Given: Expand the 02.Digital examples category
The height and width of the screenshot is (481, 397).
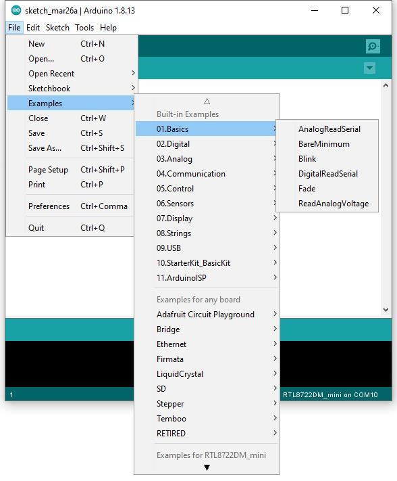Looking at the screenshot, I should [207, 144].
